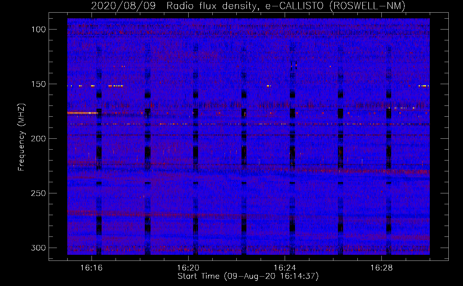Click the '300' frequency axis label

point(38,248)
